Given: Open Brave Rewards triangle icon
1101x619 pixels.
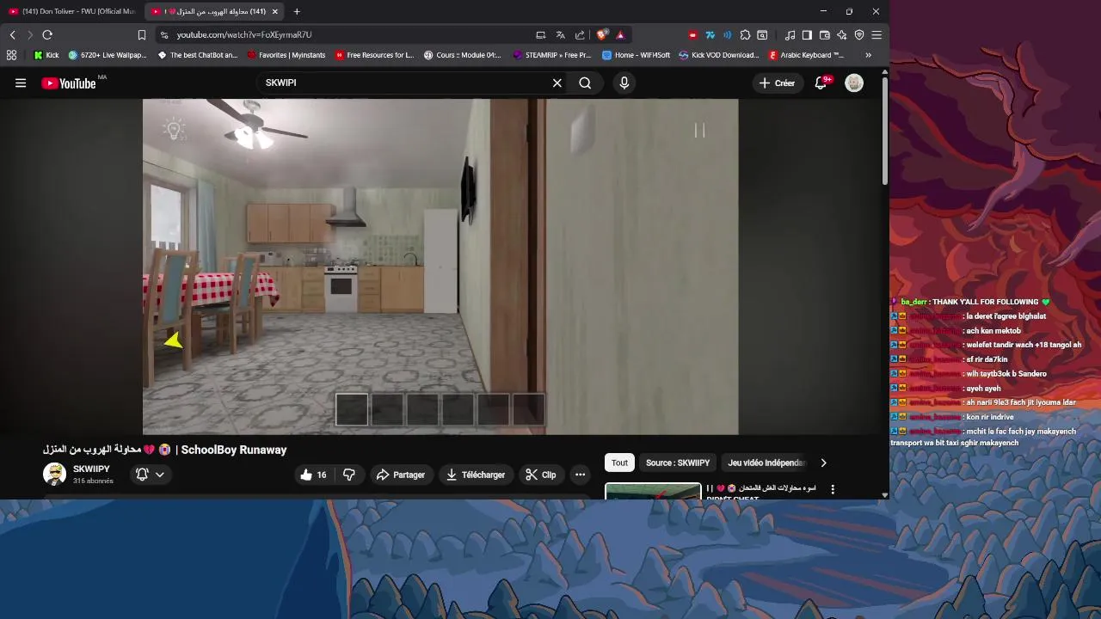Looking at the screenshot, I should tap(620, 34).
